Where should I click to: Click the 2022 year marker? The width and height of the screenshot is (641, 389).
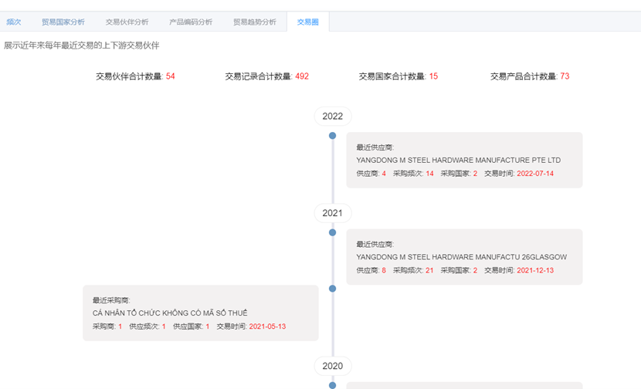[x=332, y=116]
